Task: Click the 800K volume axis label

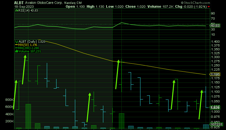Action: pyautogui.click(x=9, y=100)
